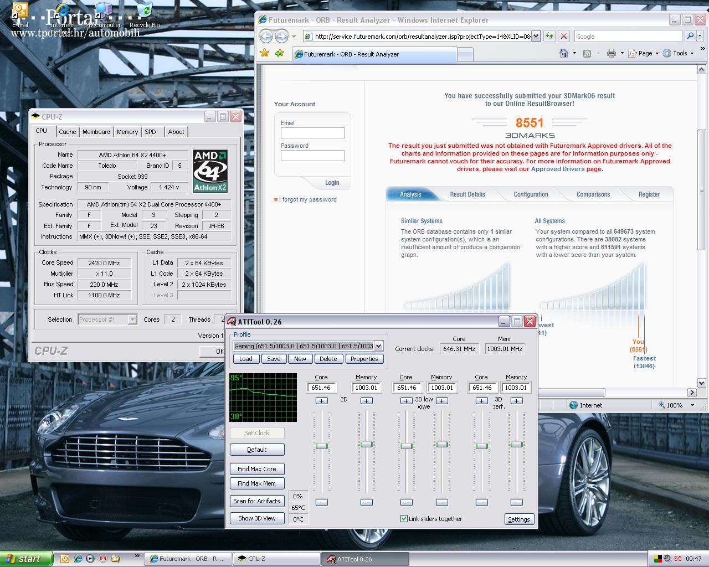Click the new tab button in IE
This screenshot has width=709, height=567.
[465, 54]
